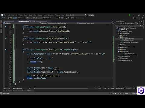
Task: Expand Connected Services node
Action: tap(118, 31)
